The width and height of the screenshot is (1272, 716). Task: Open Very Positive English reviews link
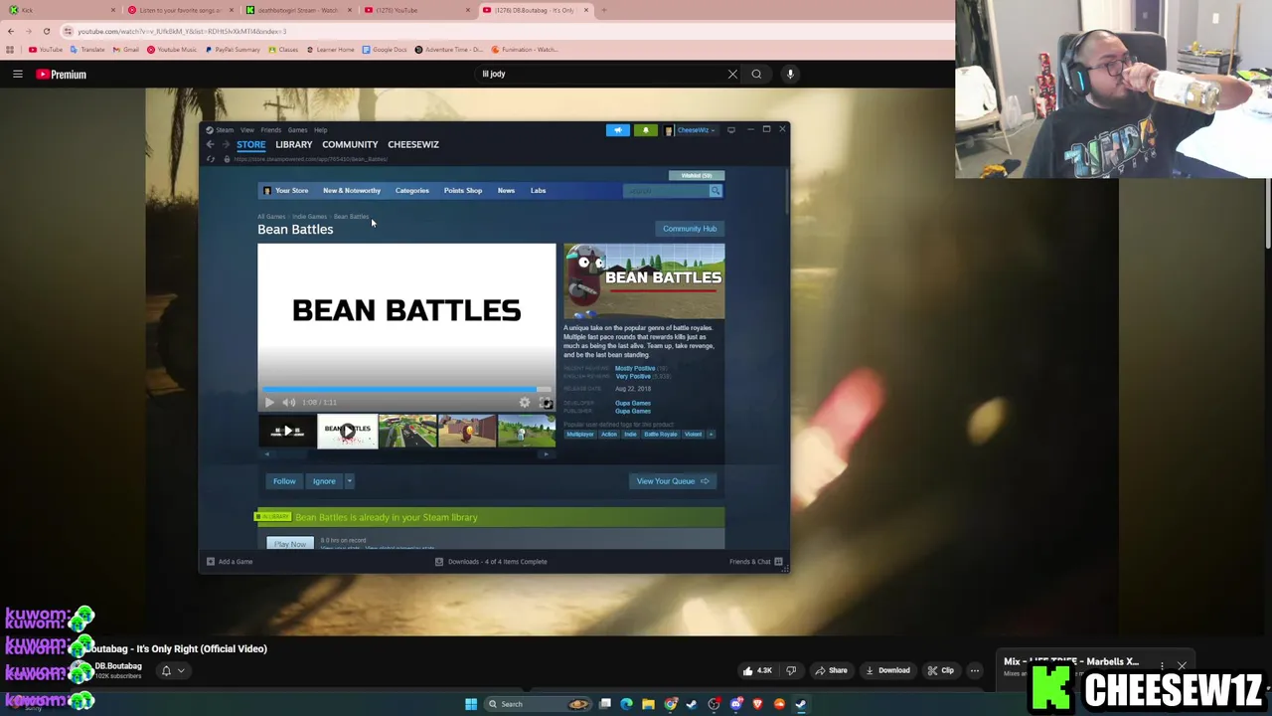tap(633, 377)
